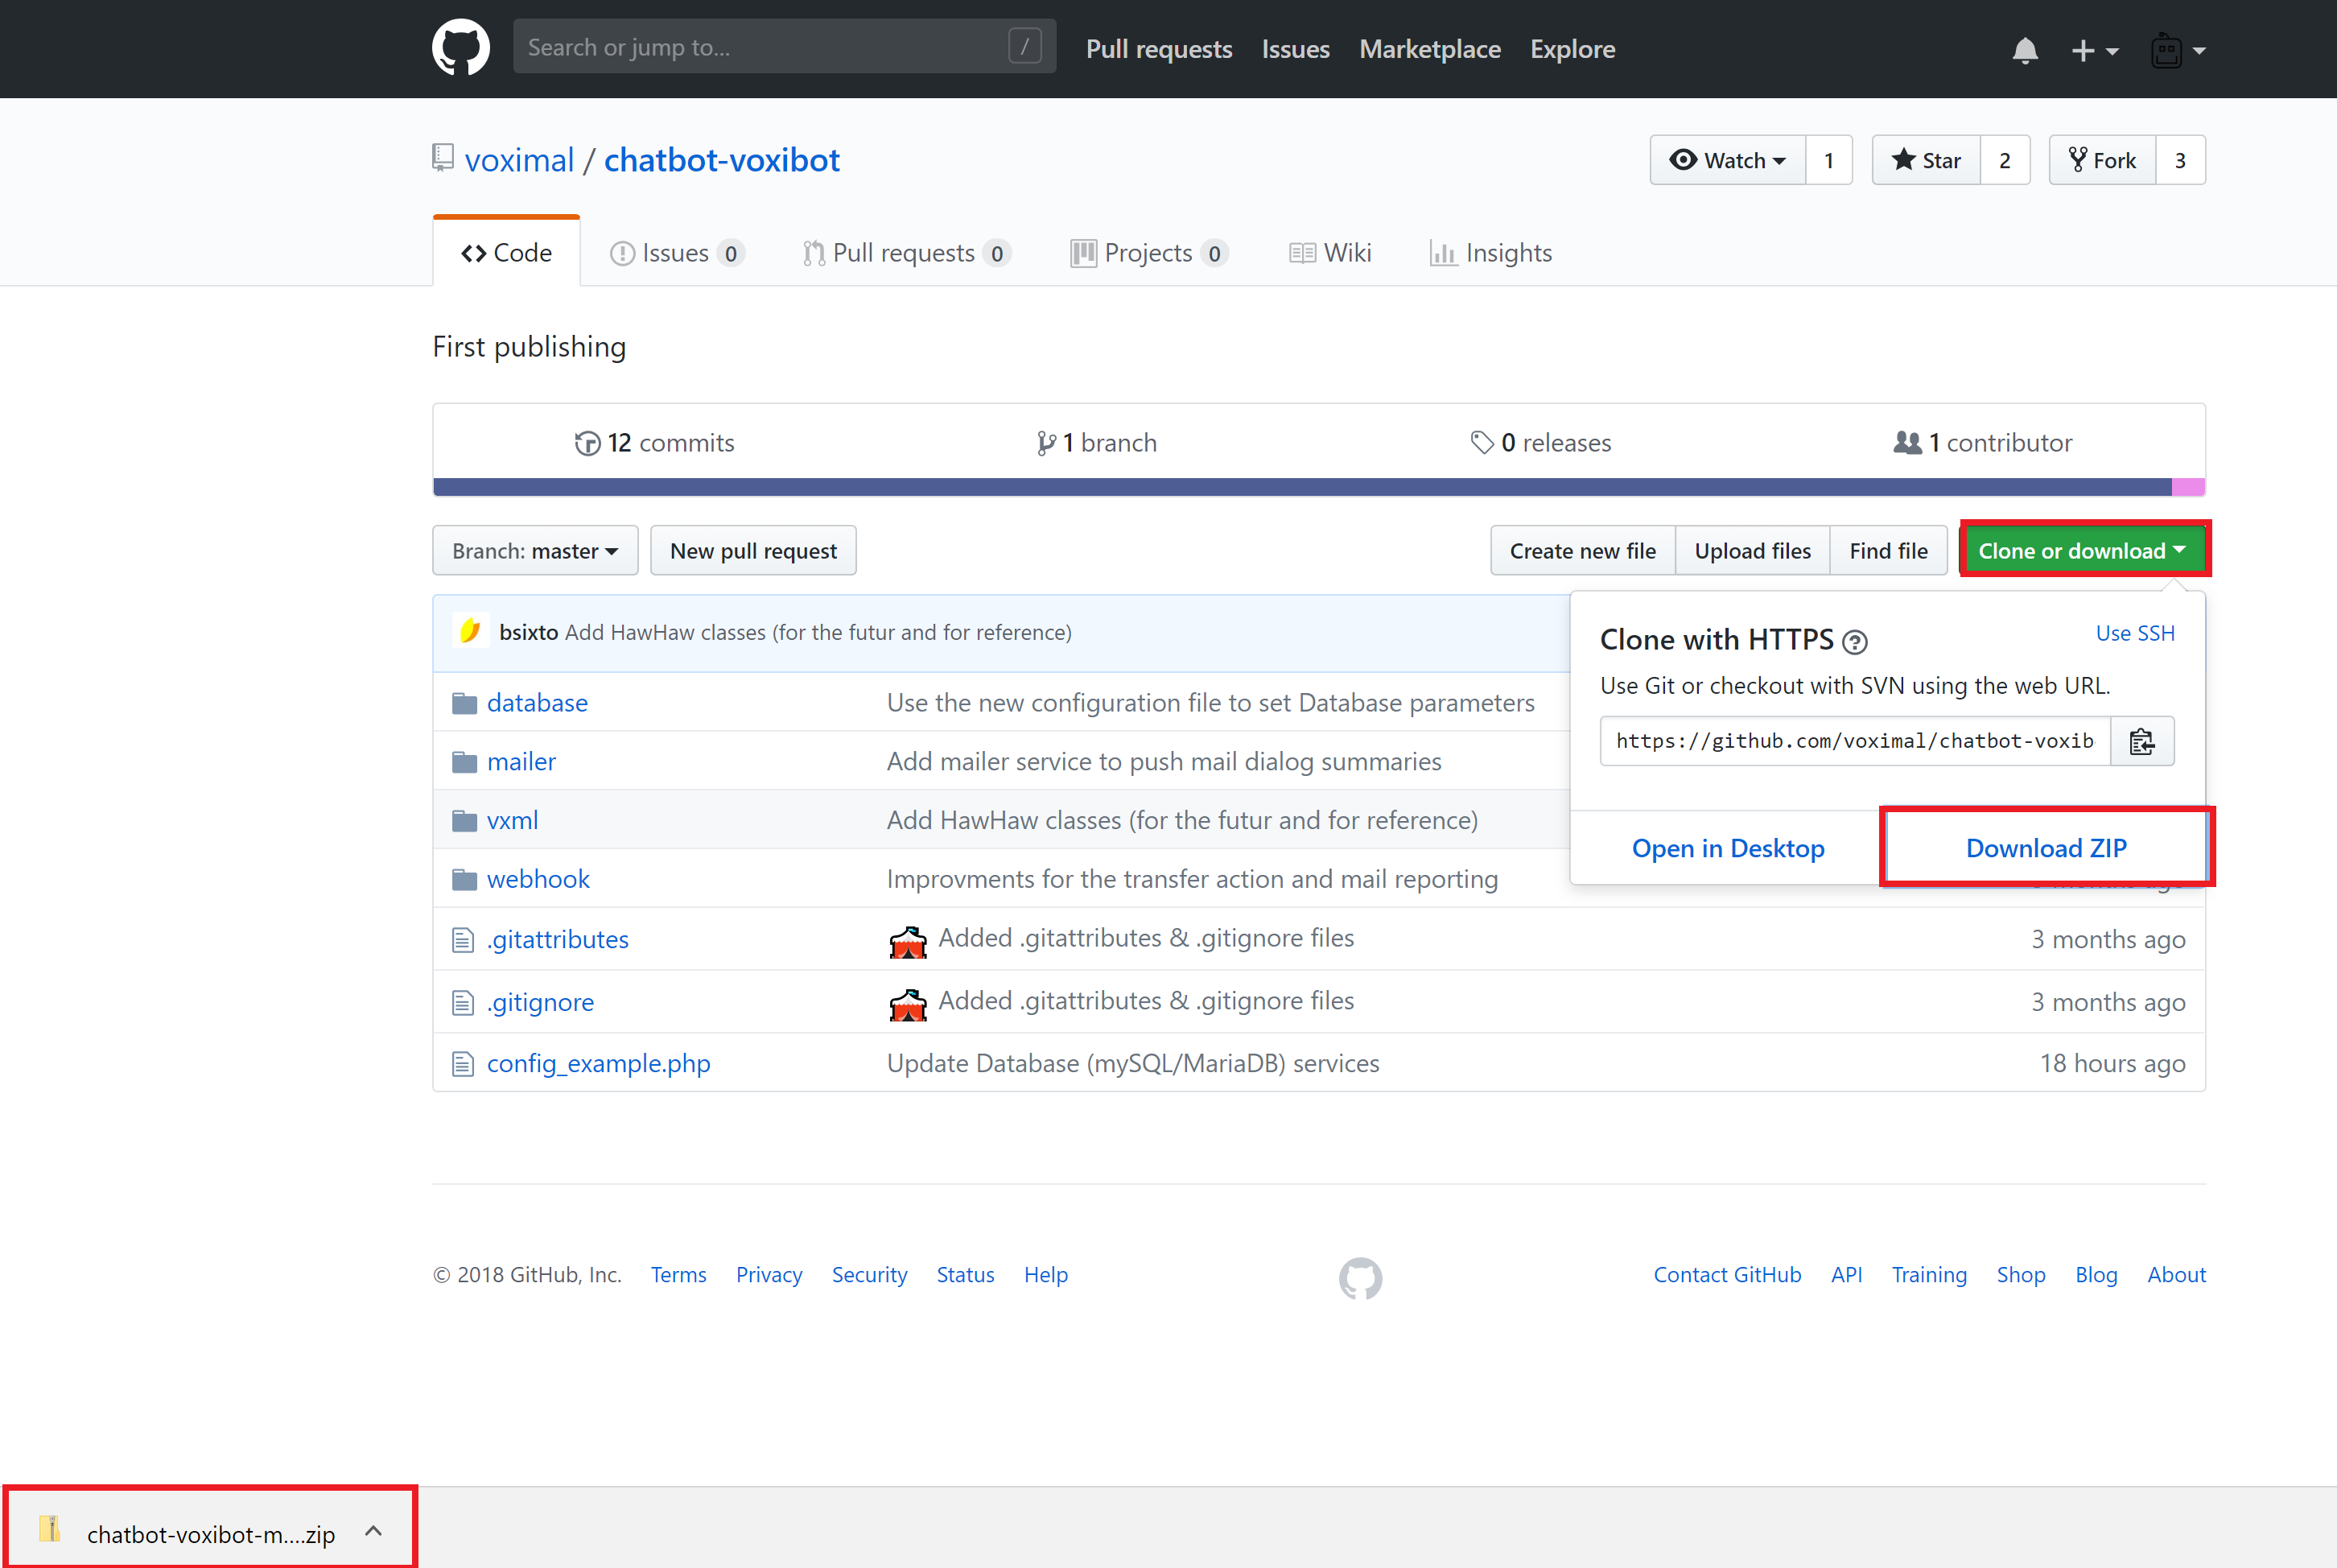Open the database folder

tap(537, 703)
